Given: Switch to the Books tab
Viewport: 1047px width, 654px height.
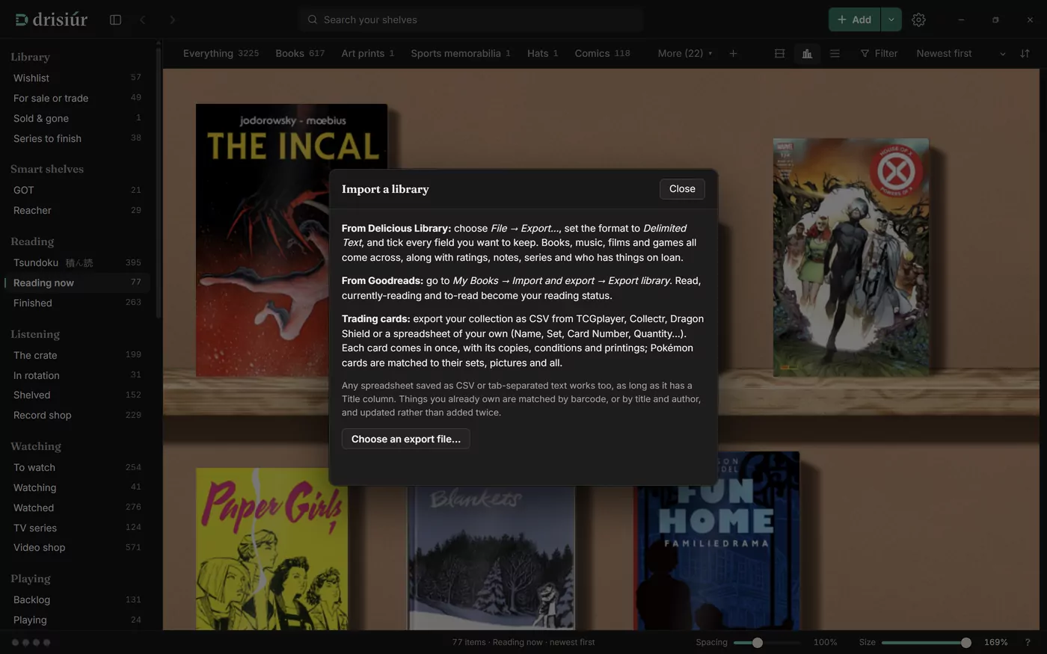Looking at the screenshot, I should coord(300,53).
